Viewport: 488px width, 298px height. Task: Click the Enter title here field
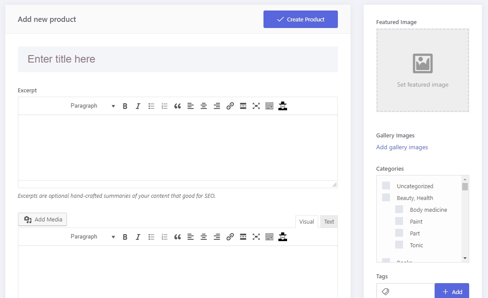coord(178,59)
